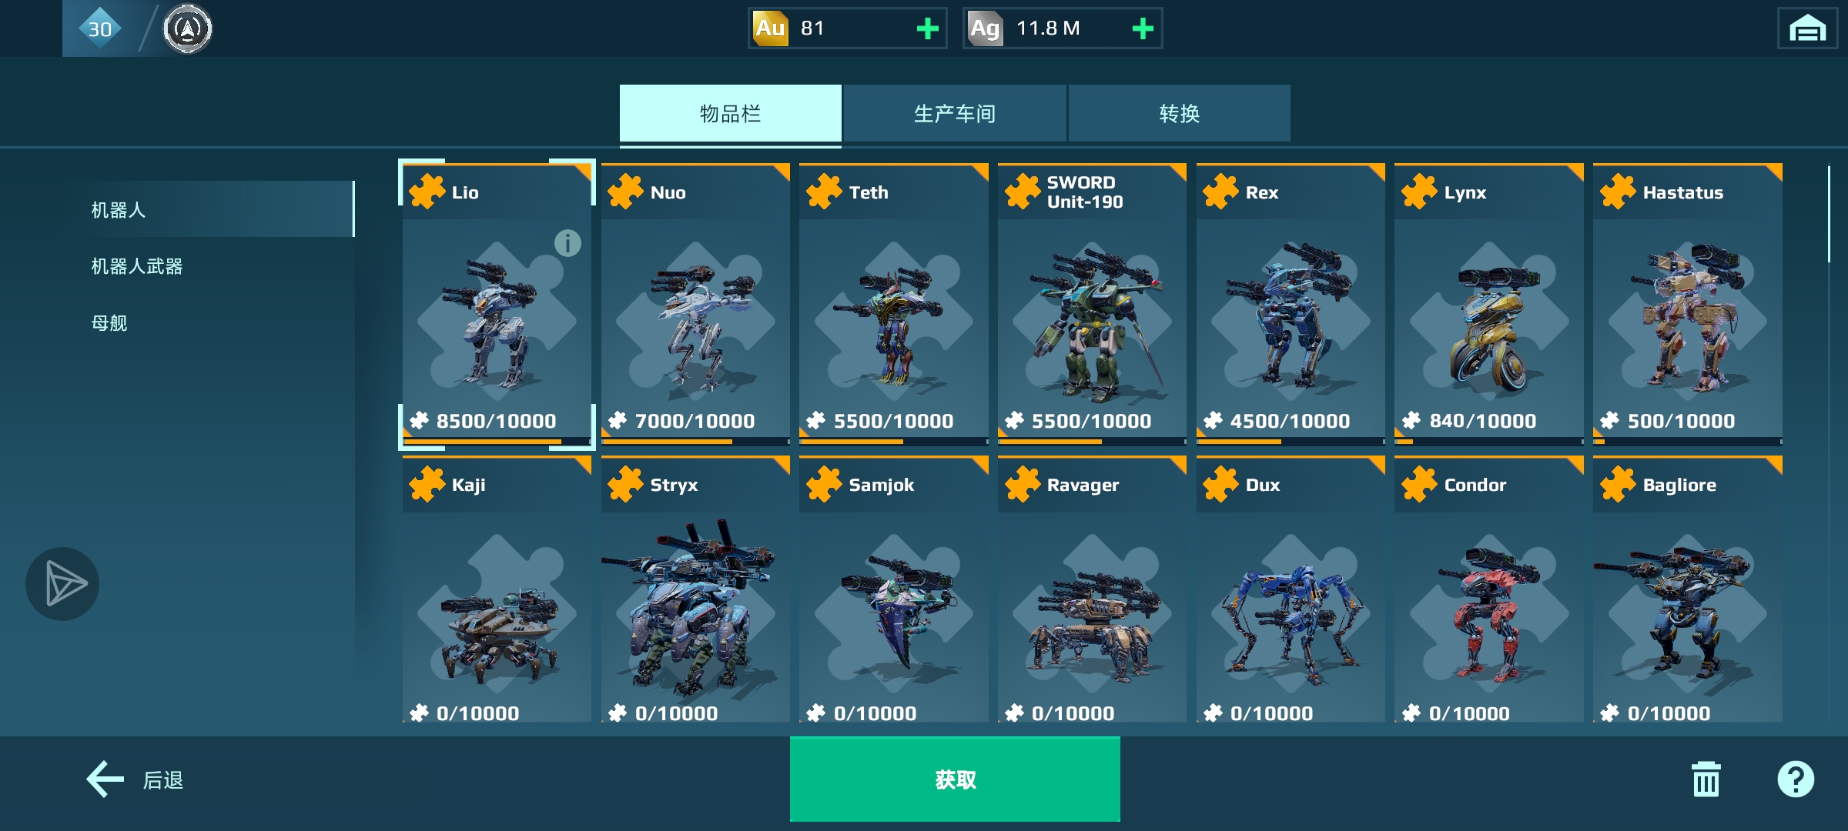
Task: Click the green 获取 button
Action: 955,779
